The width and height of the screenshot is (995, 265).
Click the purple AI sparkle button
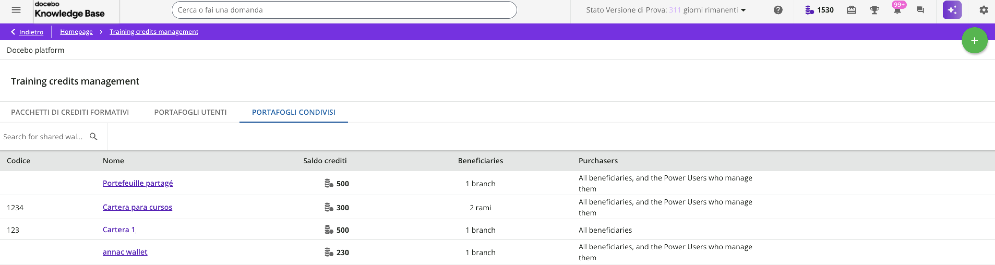(x=952, y=10)
